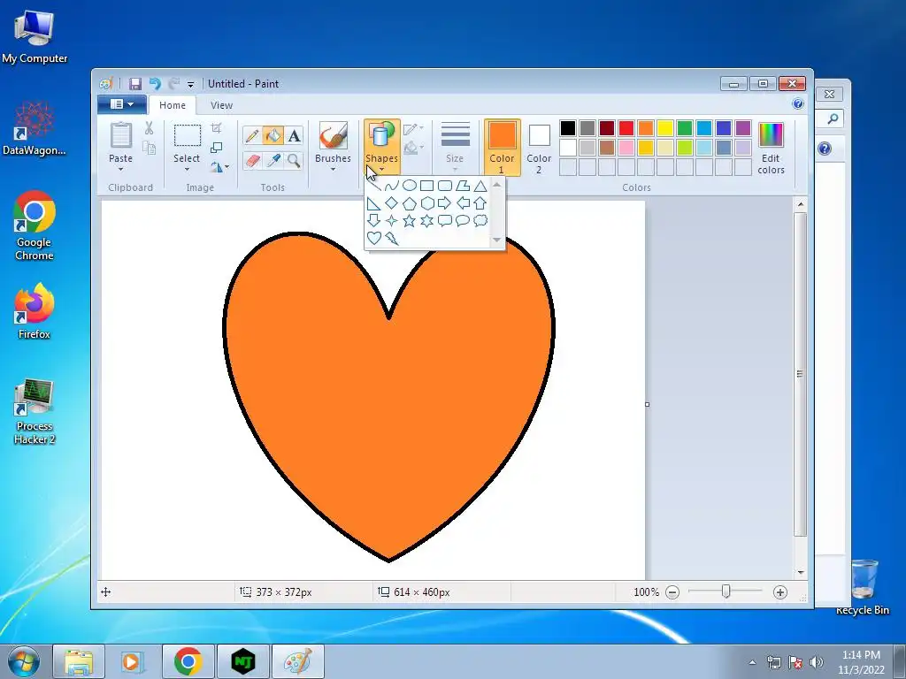
Task: Choose the Six-point star shape
Action: pyautogui.click(x=427, y=220)
